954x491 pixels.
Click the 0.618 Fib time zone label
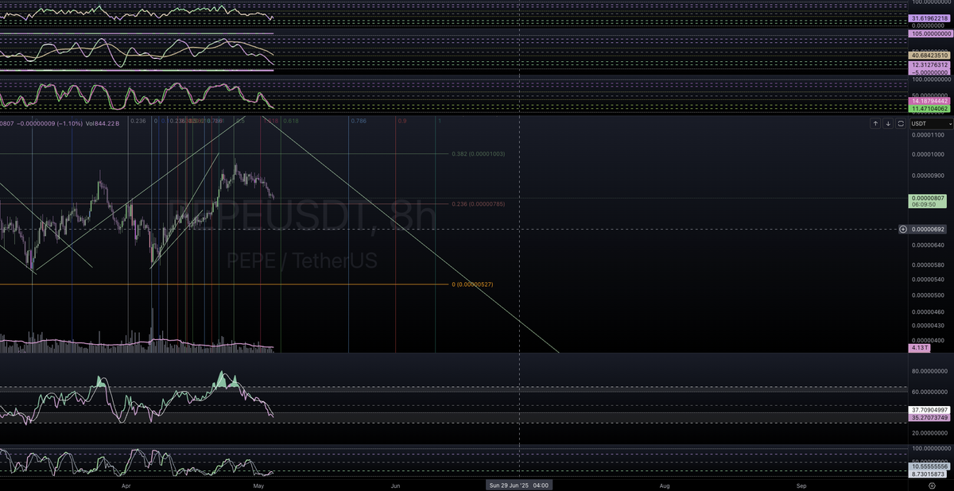tap(291, 121)
